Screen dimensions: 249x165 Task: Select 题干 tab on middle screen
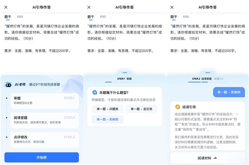pyautogui.click(x=91, y=17)
